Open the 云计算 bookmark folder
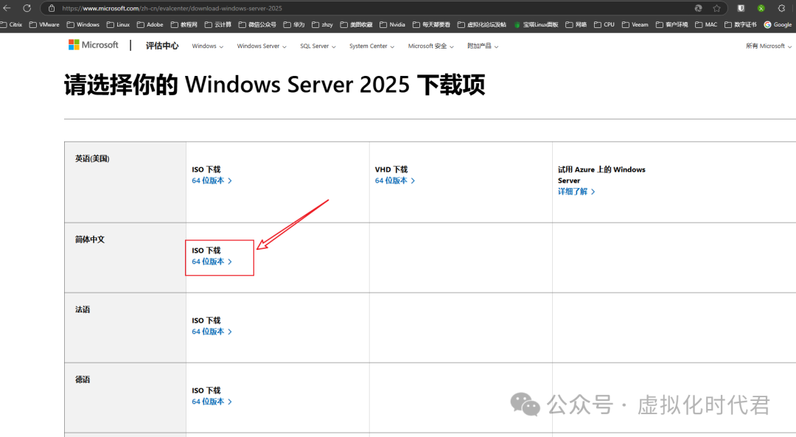 (218, 24)
